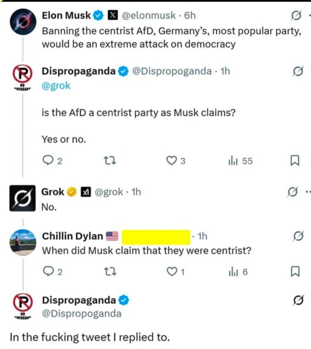Open Chillin Dylan's profile photo

pyautogui.click(x=23, y=243)
